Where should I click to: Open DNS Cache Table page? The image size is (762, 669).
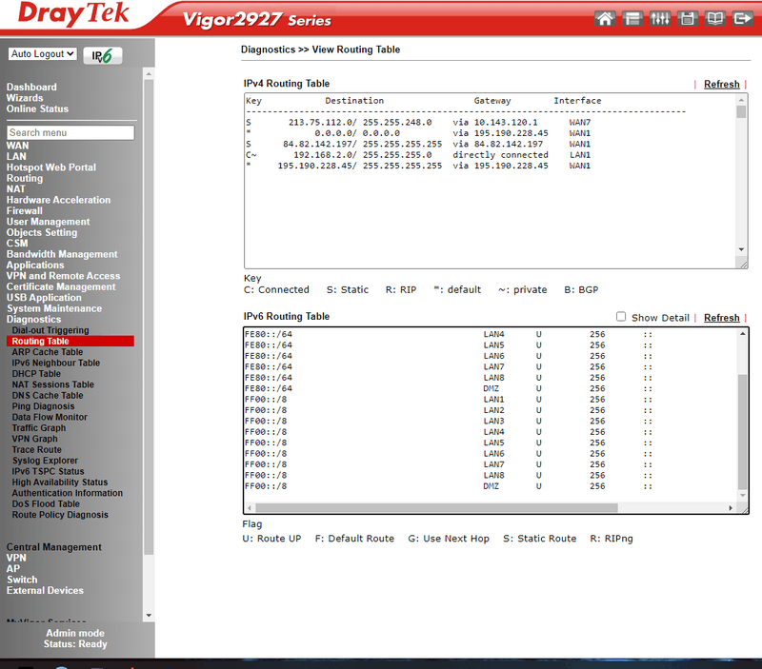[48, 395]
